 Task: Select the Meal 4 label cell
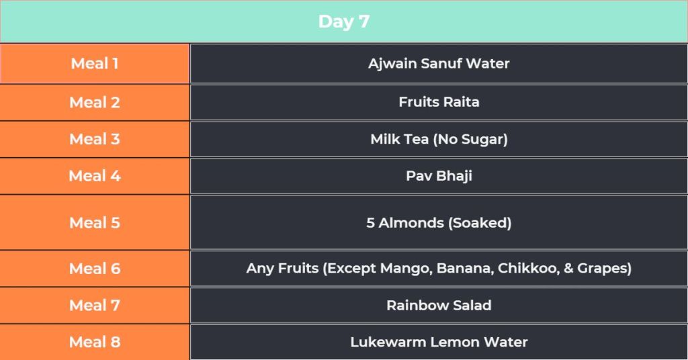coord(95,176)
